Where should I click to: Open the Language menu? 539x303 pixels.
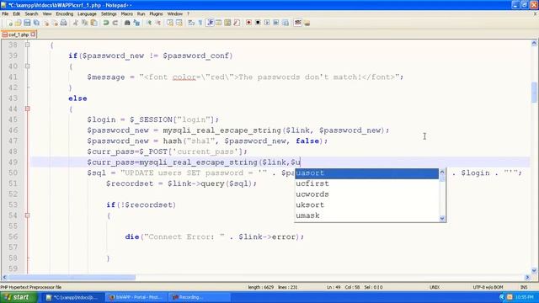pos(87,13)
